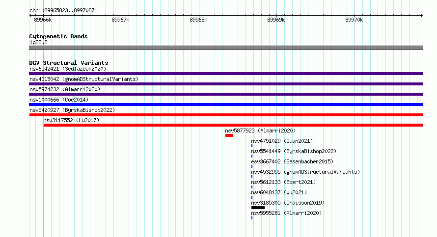Click the nsv3117552 (Lu2017) label
Image resolution: width=437 pixels, height=237 pixels.
click(x=71, y=120)
